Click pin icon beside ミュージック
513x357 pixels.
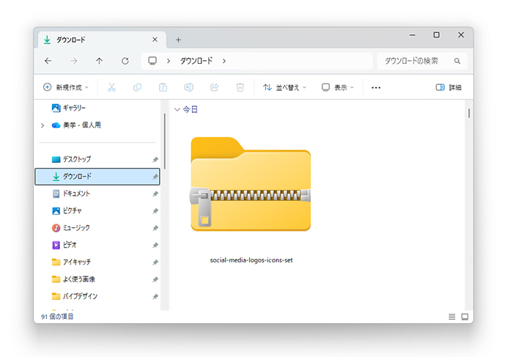tap(155, 228)
